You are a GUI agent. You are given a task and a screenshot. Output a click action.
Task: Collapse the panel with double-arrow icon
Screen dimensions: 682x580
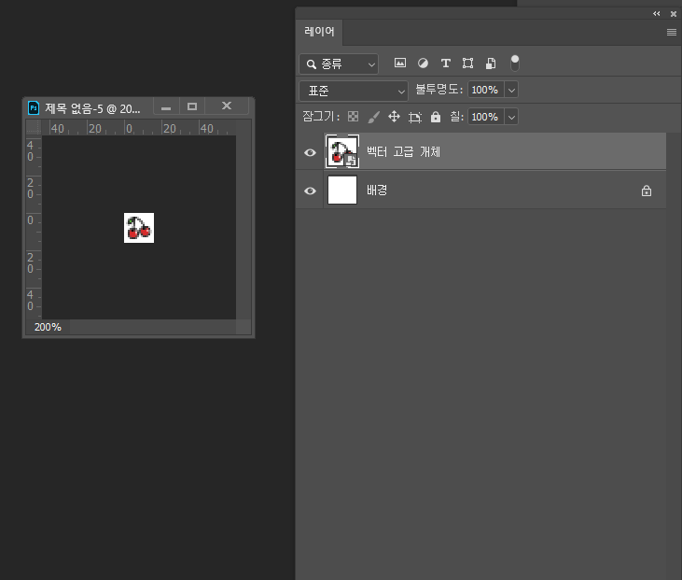[x=656, y=13]
